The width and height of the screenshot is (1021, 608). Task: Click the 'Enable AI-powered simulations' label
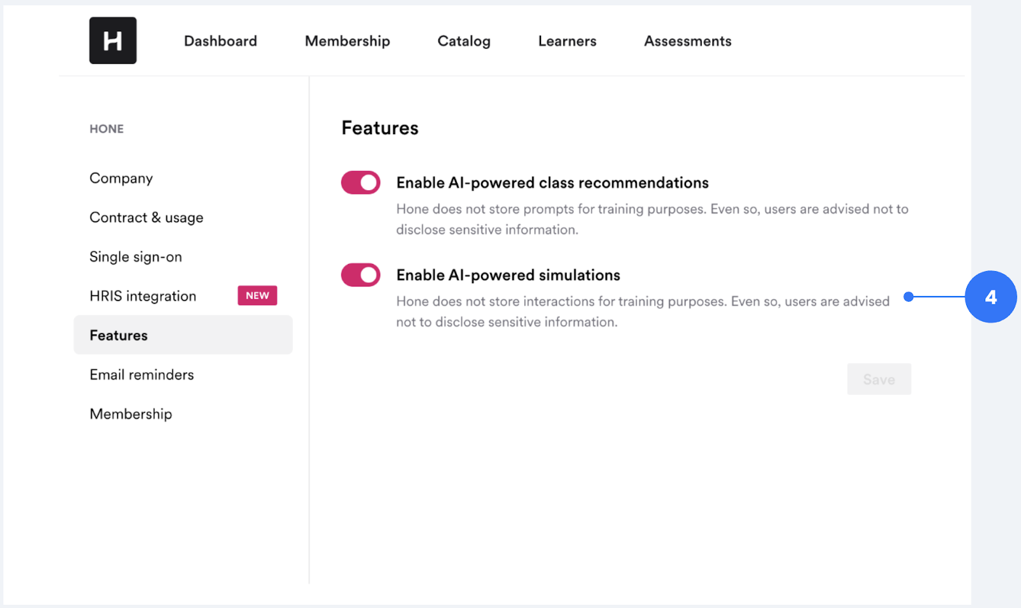click(508, 276)
